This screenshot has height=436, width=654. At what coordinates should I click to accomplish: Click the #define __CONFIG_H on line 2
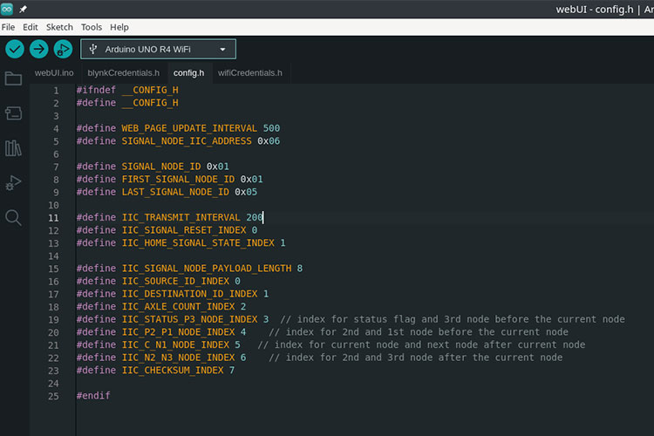coord(127,103)
